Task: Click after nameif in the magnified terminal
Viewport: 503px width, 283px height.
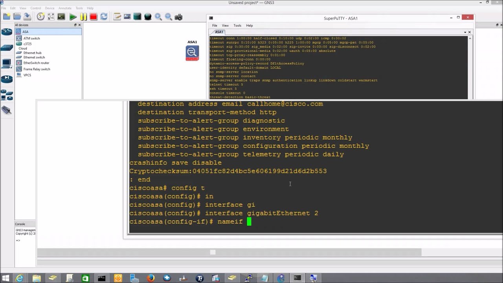Action: [x=249, y=222]
